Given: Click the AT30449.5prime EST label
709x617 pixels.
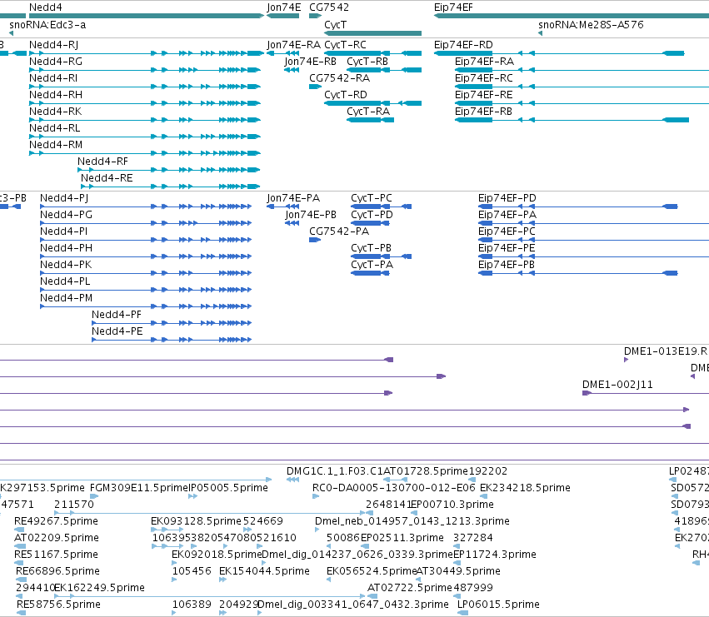Looking at the screenshot, I should [x=458, y=571].
